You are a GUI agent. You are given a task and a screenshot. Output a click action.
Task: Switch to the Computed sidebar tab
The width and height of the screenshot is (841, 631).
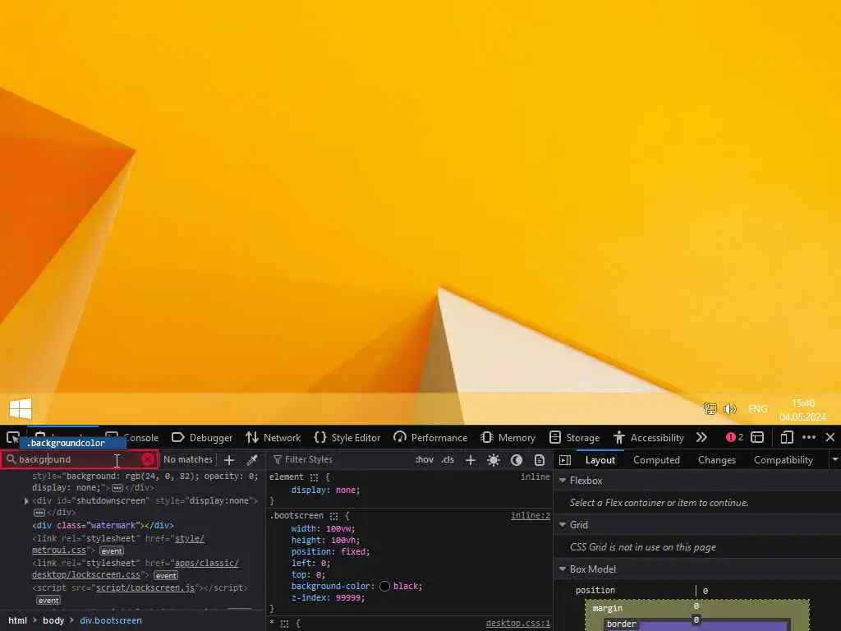pos(656,460)
